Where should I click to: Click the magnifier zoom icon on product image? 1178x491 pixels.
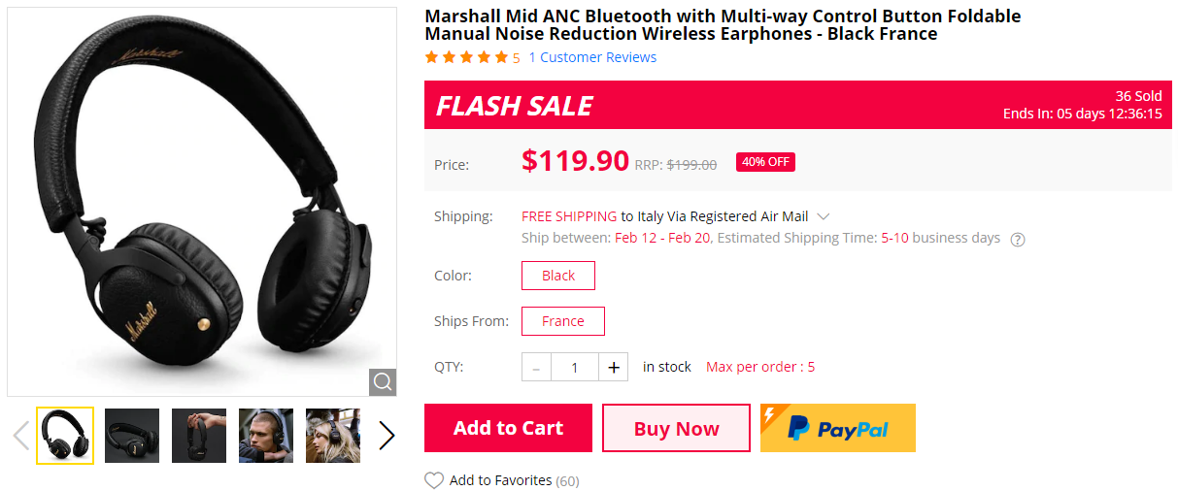click(383, 381)
